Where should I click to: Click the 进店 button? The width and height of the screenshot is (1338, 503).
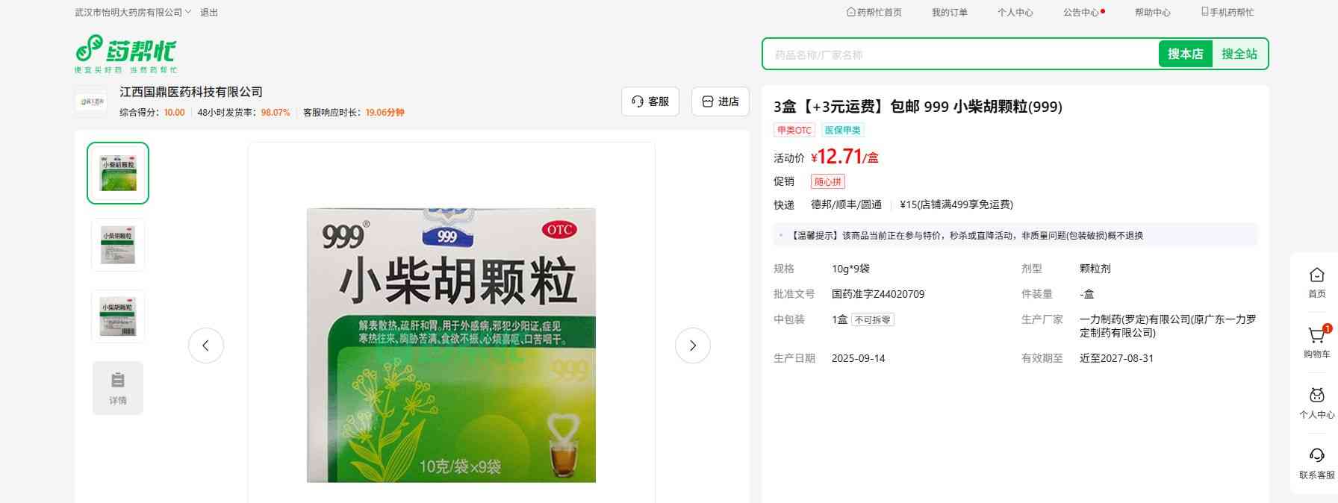click(720, 101)
